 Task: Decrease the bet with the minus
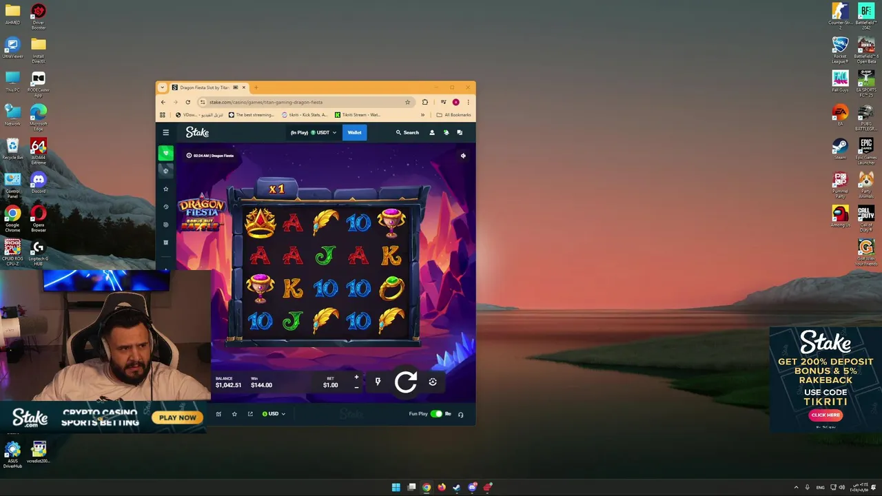(x=356, y=386)
